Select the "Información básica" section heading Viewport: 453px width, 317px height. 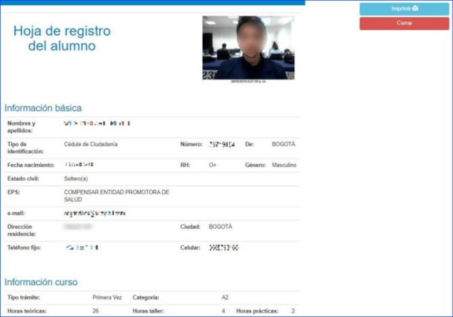[43, 108]
